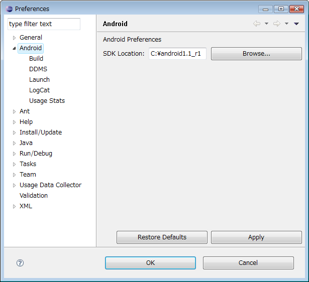Viewport: 309px width, 282px height.
Task: Select Java in the preferences tree
Action: point(26,143)
